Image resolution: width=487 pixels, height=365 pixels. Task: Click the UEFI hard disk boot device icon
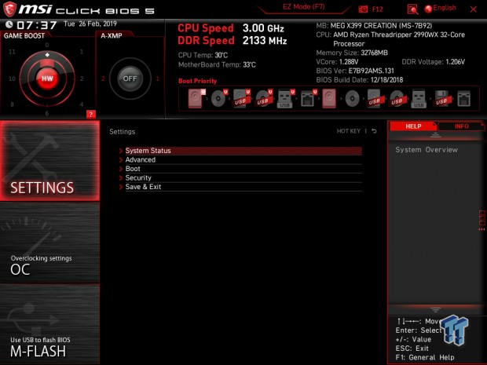coord(196,98)
